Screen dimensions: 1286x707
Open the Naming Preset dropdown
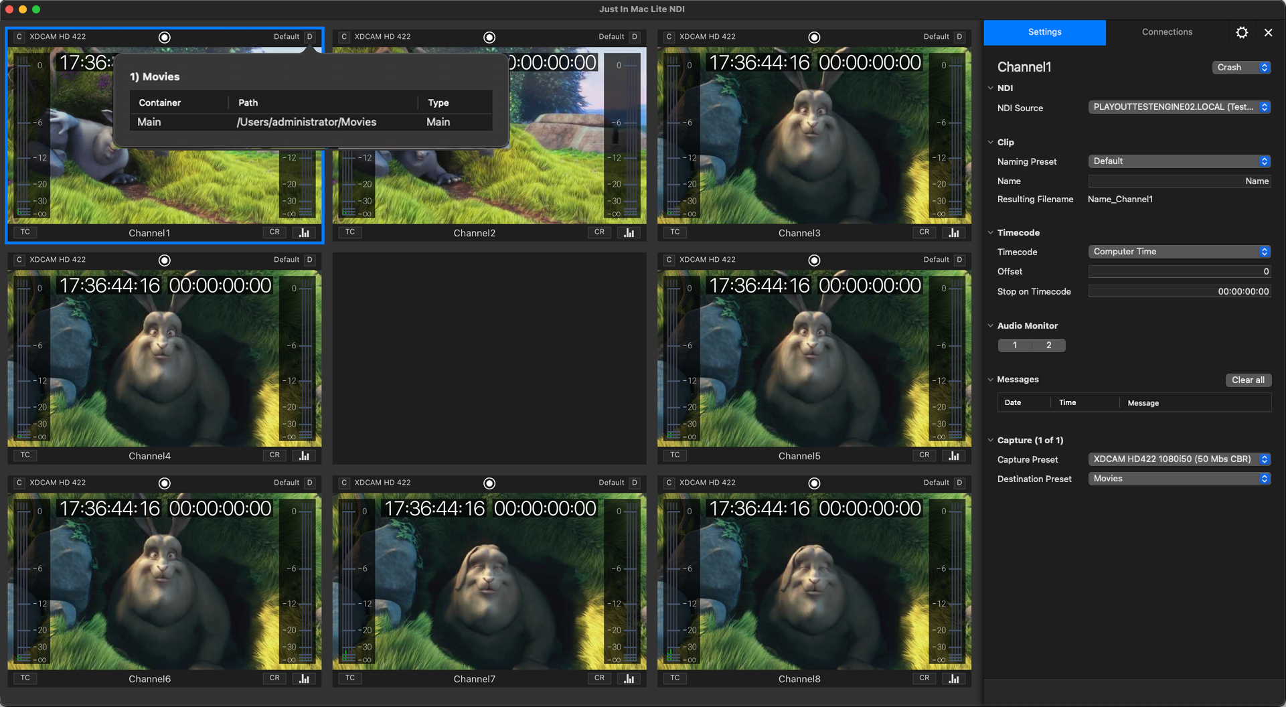click(1180, 161)
